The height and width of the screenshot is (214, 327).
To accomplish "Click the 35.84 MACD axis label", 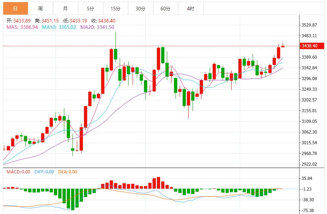I will point(307,178).
